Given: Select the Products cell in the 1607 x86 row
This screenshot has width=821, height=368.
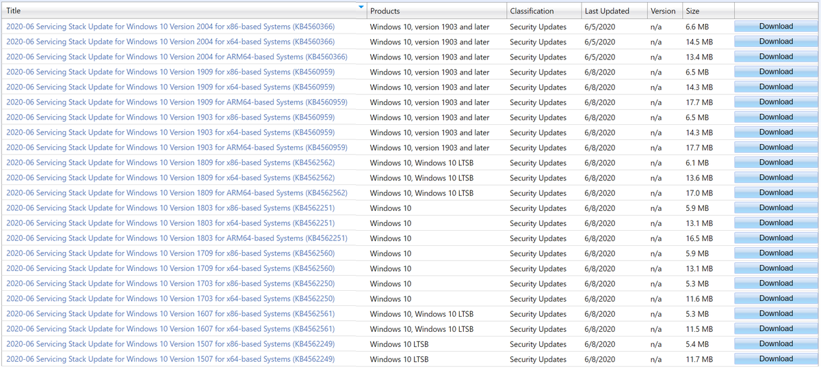Looking at the screenshot, I should 421,314.
